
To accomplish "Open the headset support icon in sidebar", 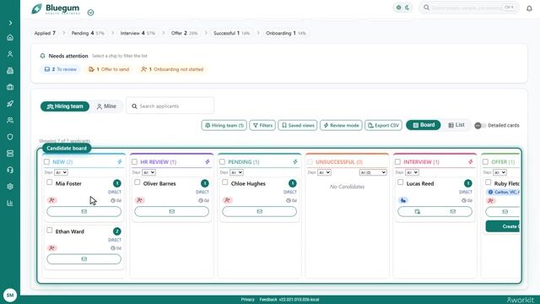I will (10, 170).
